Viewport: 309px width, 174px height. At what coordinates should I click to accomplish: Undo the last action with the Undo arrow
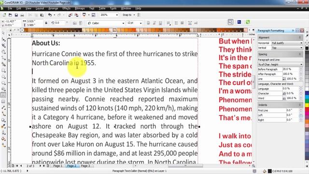tap(50, 15)
